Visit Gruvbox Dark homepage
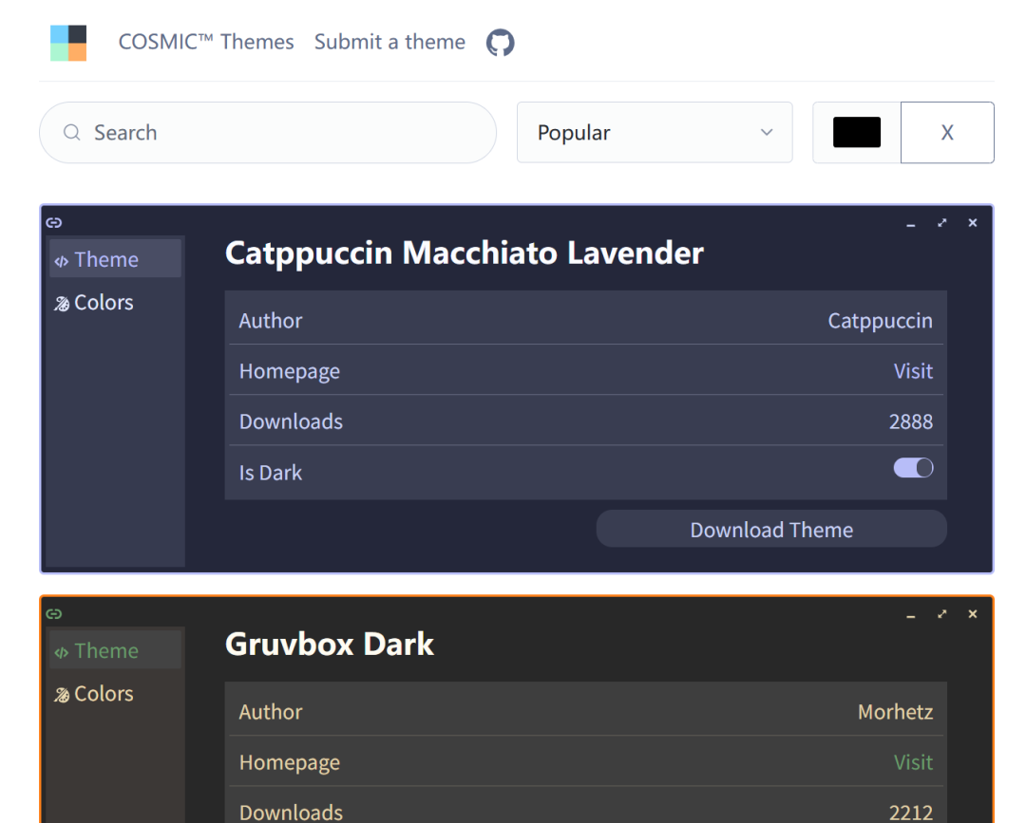Viewport: 1026px width, 823px height. 913,761
